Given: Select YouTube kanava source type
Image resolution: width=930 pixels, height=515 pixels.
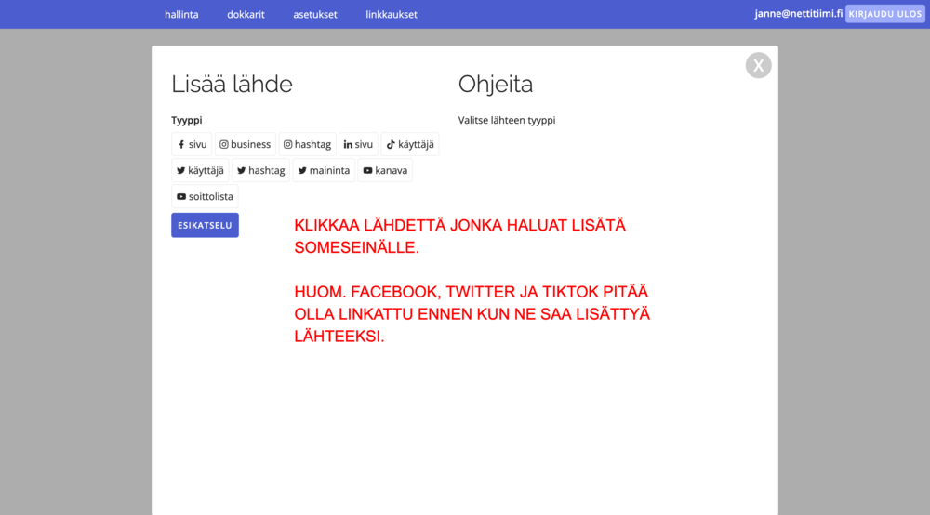Looking at the screenshot, I should 385,170.
